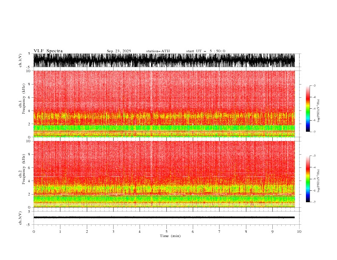Click the lower colorbar's log(PSD) unit label

pyautogui.click(x=318, y=181)
